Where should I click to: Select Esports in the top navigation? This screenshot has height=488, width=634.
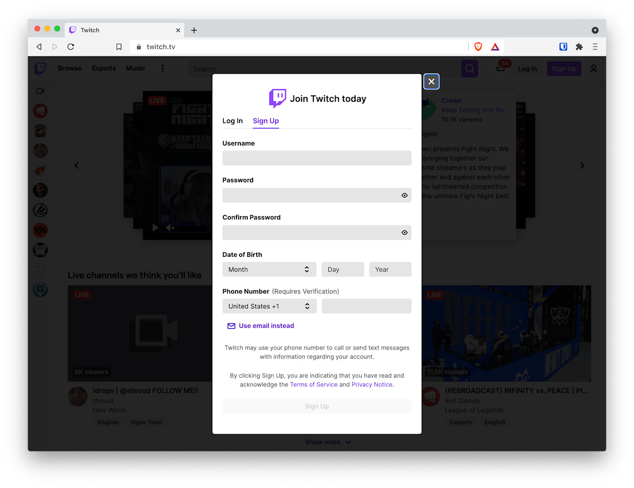click(x=103, y=68)
